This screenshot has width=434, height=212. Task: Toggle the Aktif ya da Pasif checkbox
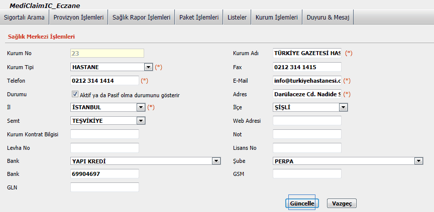click(x=75, y=94)
